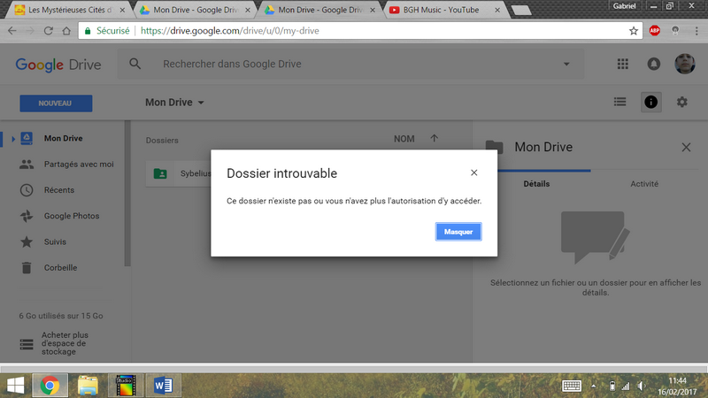The image size is (708, 398).
Task: Open Drive settings gear icon
Action: coord(681,103)
